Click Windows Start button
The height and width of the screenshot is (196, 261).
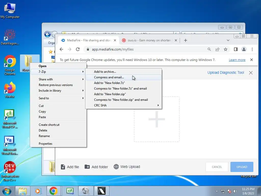[x=7, y=191]
